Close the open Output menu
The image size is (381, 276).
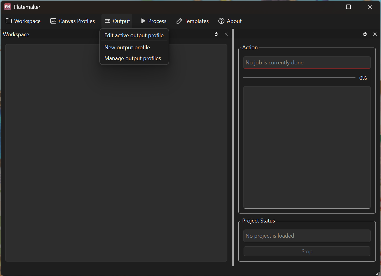[117, 21]
